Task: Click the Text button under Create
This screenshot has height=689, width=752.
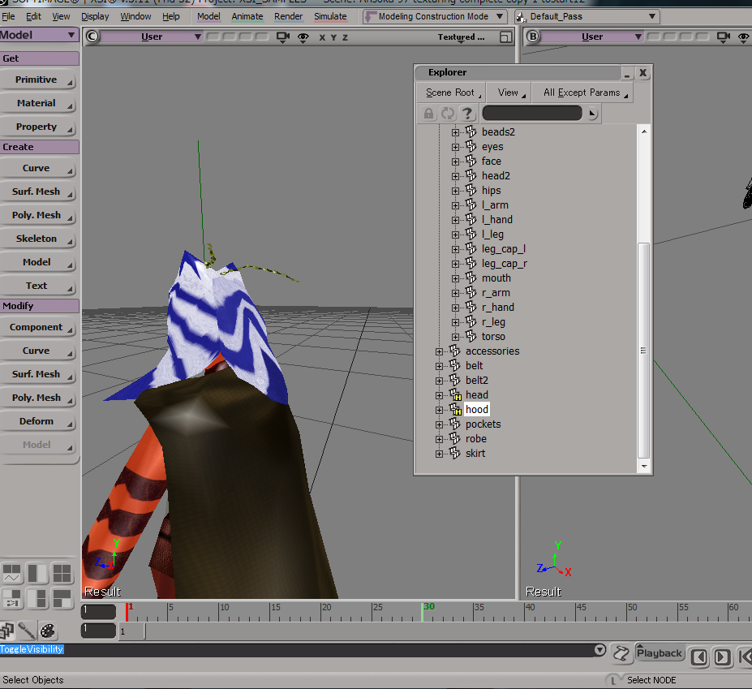Action: [x=38, y=286]
